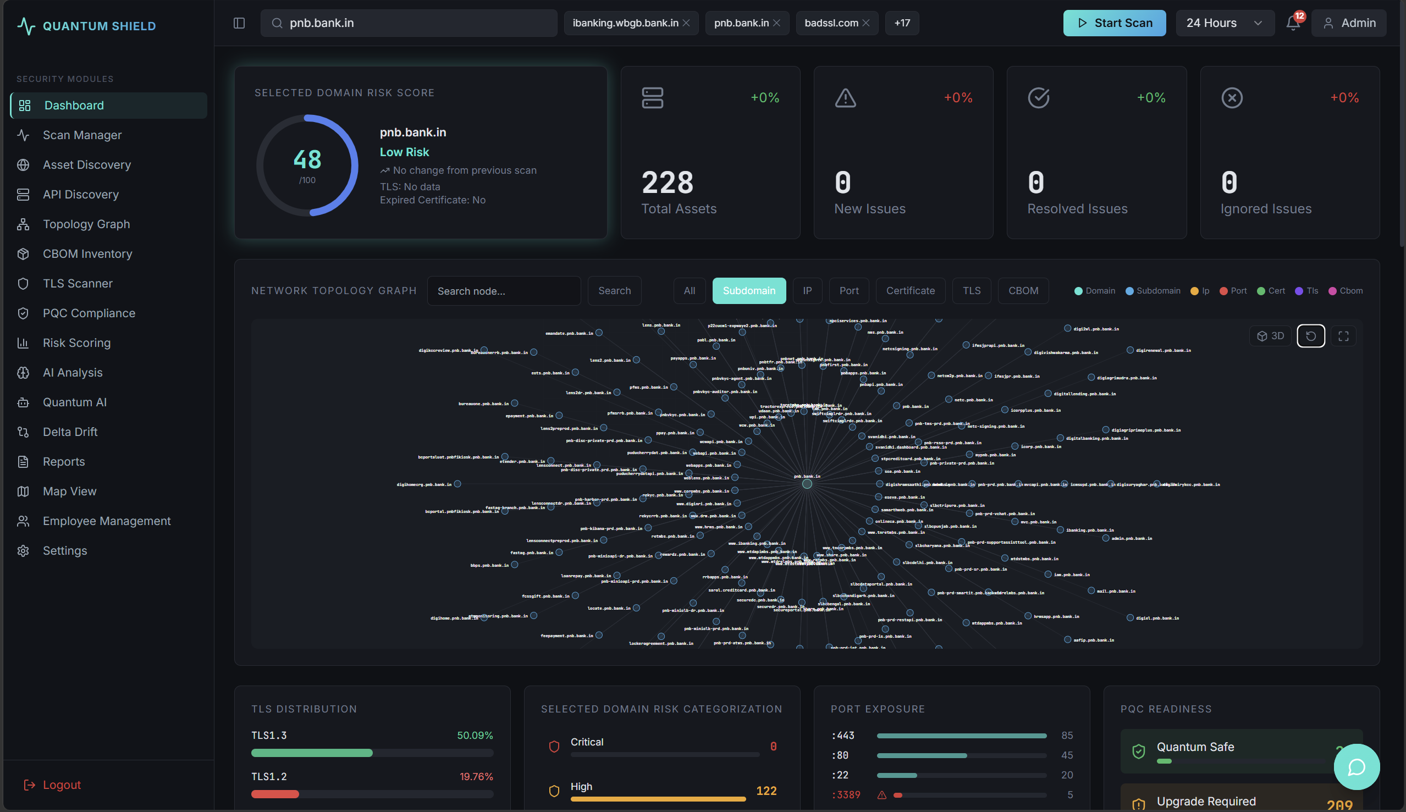
Task: Click the PQC Compliance shield-check icon
Action: pyautogui.click(x=23, y=313)
